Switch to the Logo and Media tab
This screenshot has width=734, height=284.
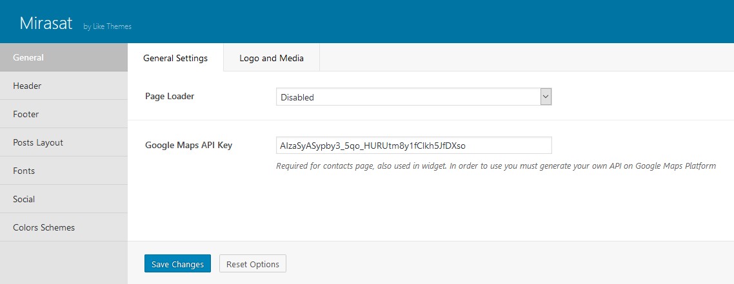[x=272, y=58]
